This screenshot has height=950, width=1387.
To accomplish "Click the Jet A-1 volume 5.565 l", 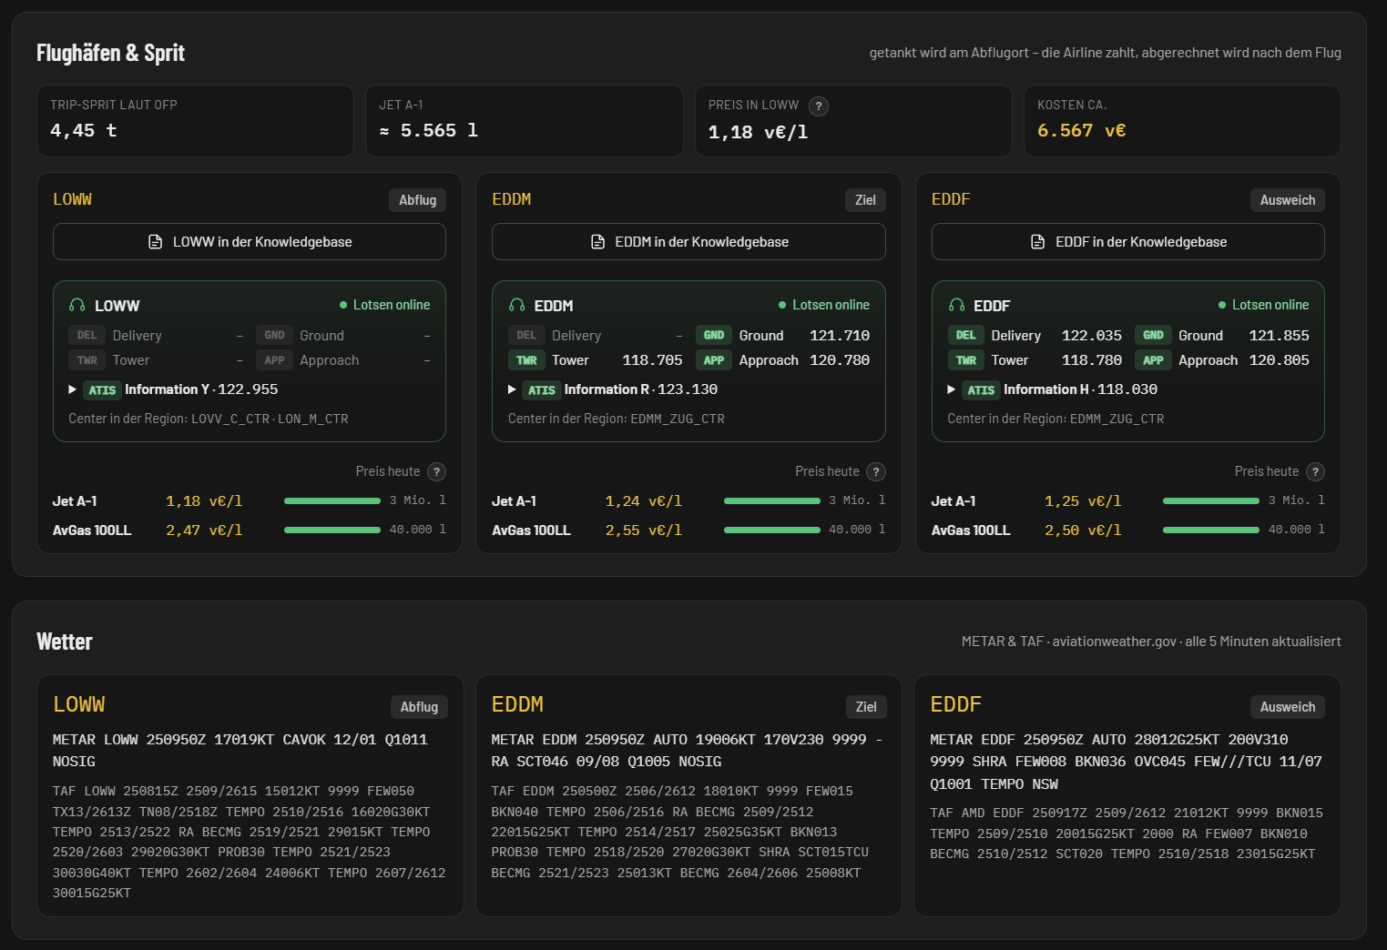I will pyautogui.click(x=429, y=131).
